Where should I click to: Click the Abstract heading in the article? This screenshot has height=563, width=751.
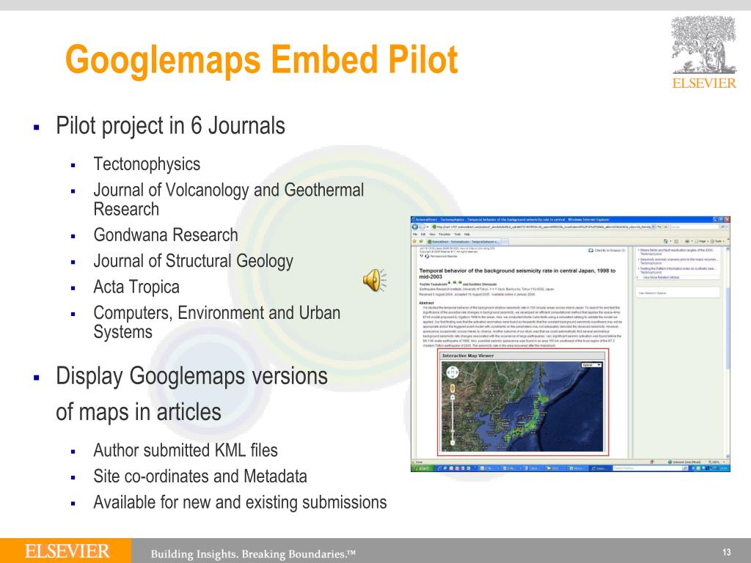426,303
